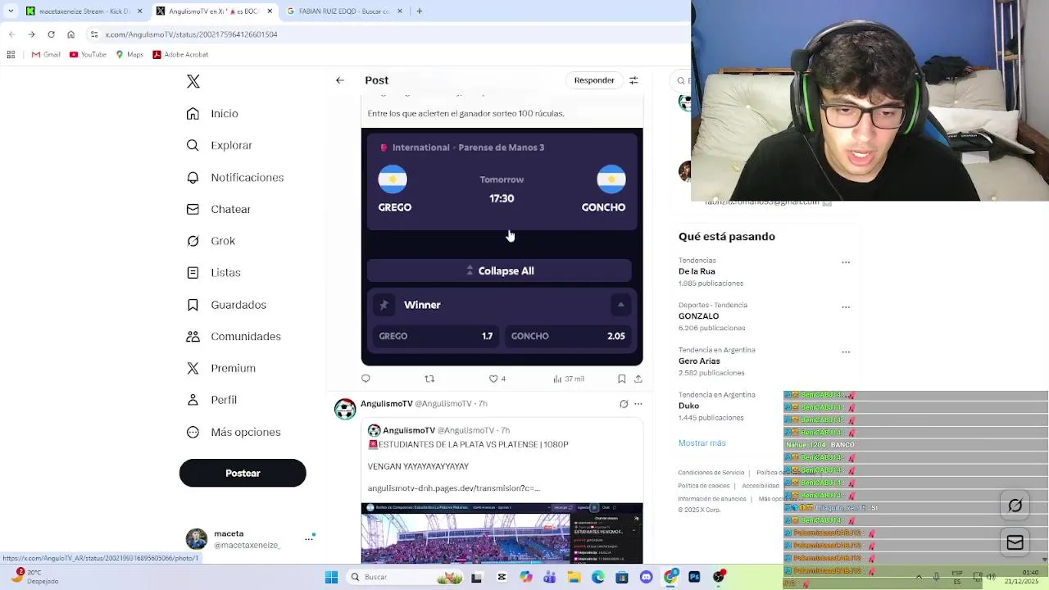Open Comunidades in X sidebar
The height and width of the screenshot is (590, 1049).
[234, 337]
